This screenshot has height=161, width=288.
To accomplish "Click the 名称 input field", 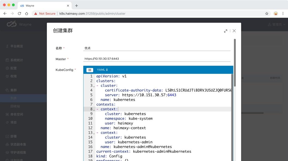I will click(157, 48).
